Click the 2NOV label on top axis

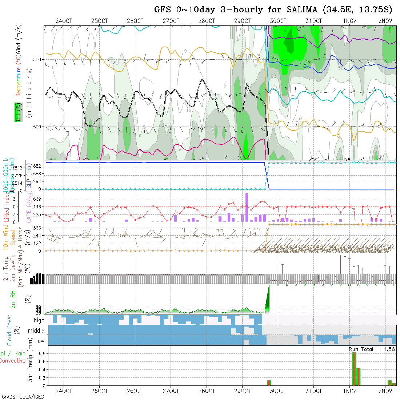(385, 21)
